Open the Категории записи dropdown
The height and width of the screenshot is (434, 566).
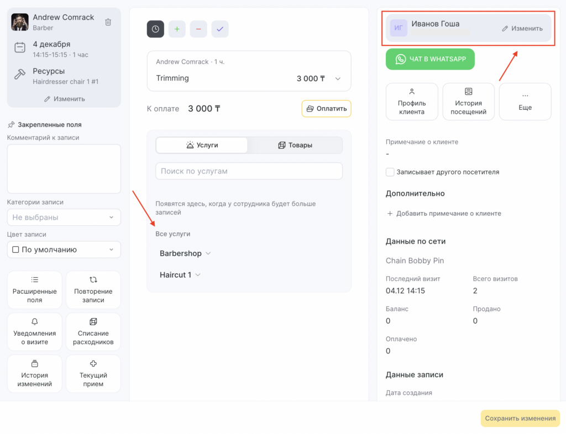point(64,218)
